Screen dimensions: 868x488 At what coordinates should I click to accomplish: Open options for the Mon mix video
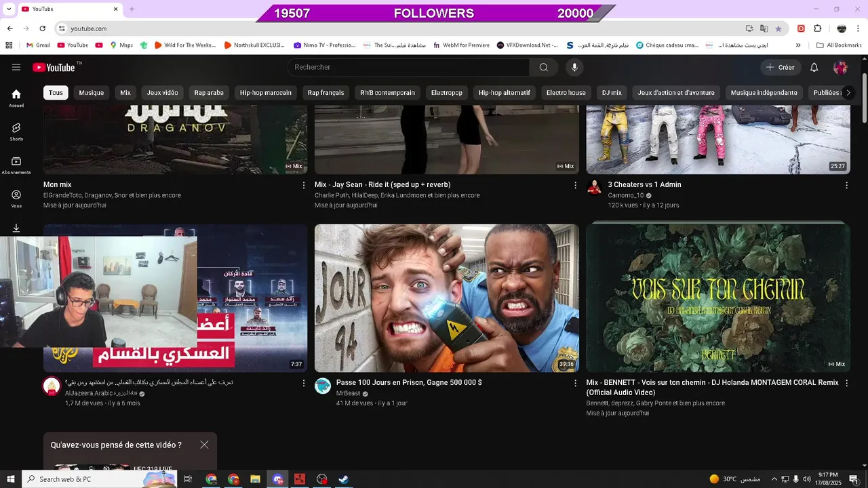303,185
